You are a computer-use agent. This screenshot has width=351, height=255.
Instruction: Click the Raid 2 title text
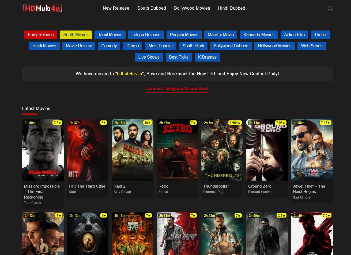(119, 186)
